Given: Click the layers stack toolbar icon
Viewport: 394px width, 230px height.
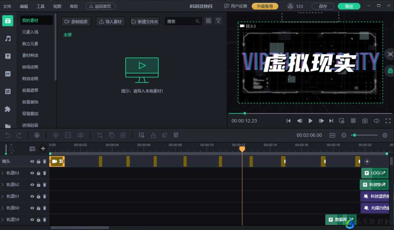Looking at the screenshot, I should (176, 135).
